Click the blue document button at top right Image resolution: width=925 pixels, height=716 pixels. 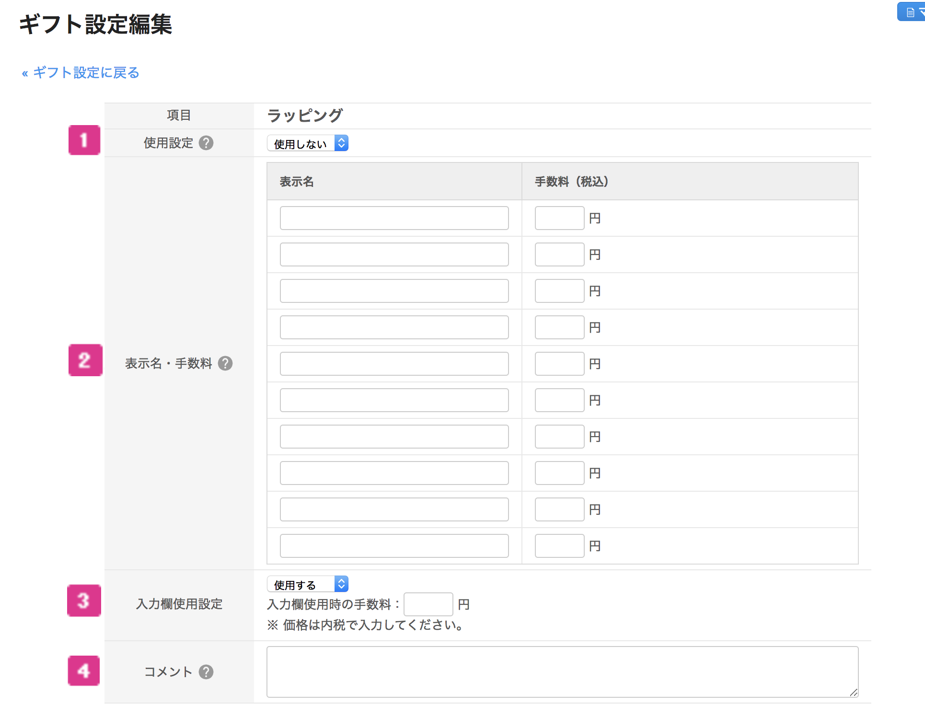coord(912,12)
